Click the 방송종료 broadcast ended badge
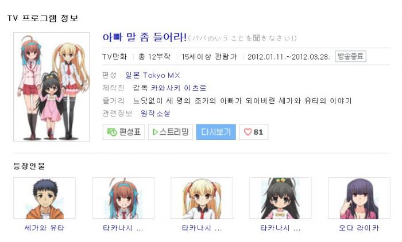This screenshot has width=402, height=242. pos(350,56)
